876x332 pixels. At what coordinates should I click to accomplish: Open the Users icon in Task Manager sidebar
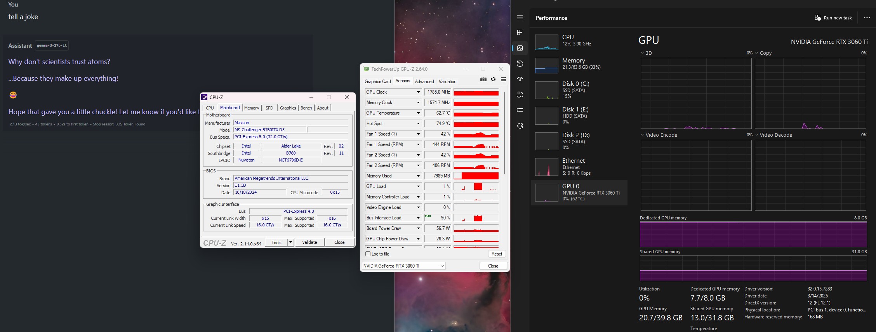pyautogui.click(x=520, y=95)
